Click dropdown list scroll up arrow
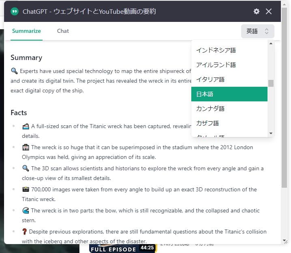 click(271, 43)
